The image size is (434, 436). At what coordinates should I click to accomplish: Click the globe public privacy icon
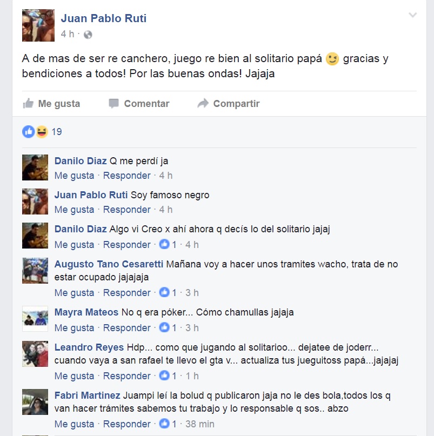coord(88,35)
